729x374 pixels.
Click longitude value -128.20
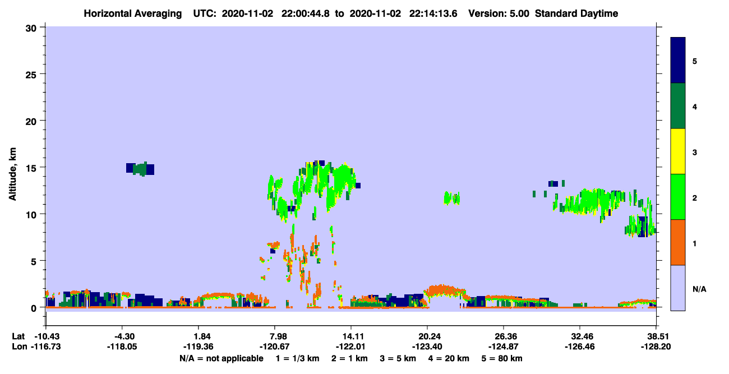coord(657,347)
